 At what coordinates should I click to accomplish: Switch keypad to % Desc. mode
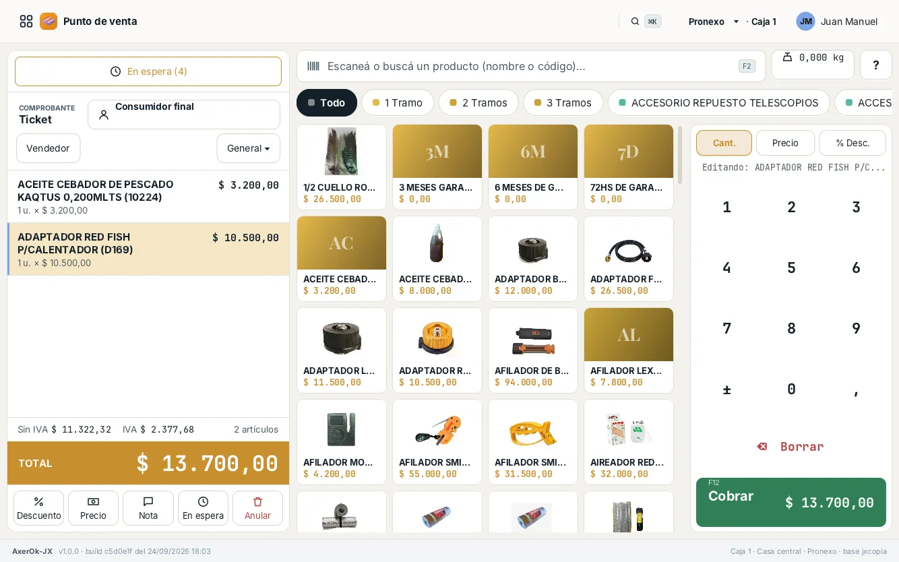click(x=852, y=143)
